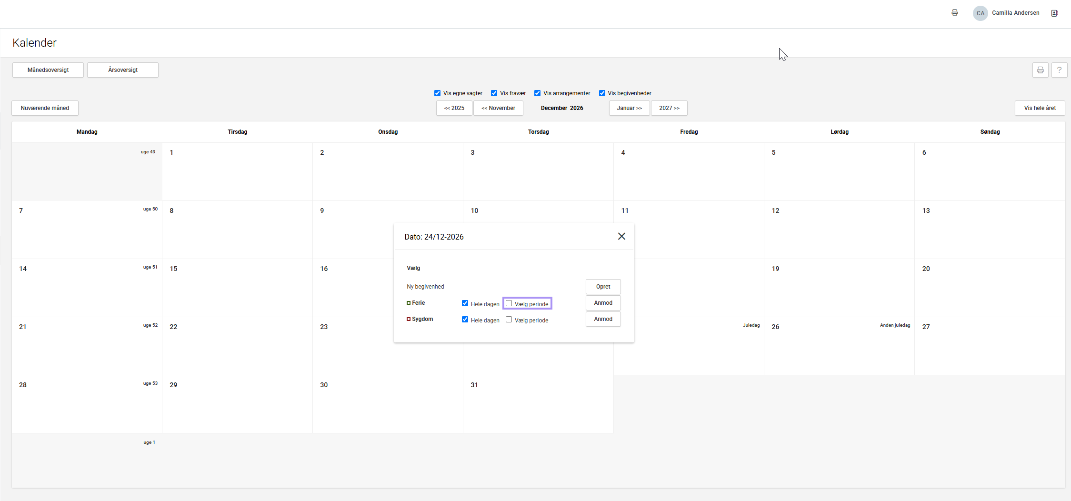Viewport: 1071px width, 501px height.
Task: Select day 19 in the calendar
Action: point(839,288)
